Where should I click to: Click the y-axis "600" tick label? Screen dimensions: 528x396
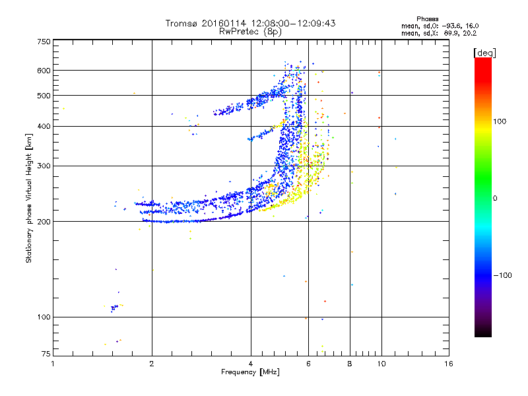44,71
